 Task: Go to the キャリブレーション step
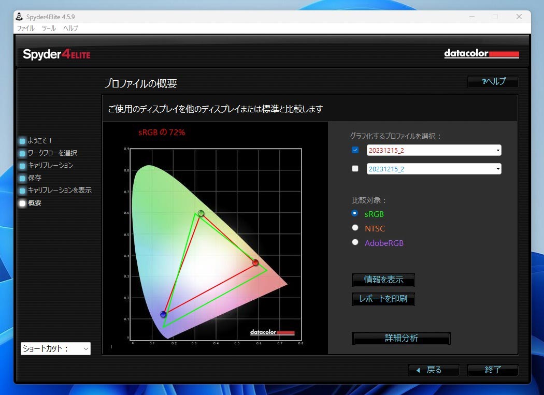coord(50,166)
